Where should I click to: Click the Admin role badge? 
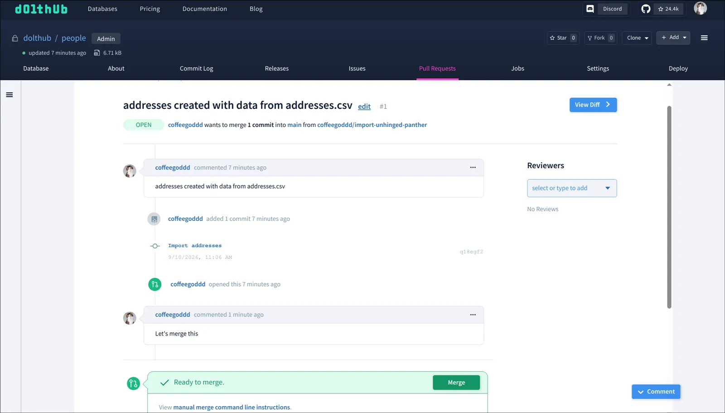pyautogui.click(x=106, y=39)
